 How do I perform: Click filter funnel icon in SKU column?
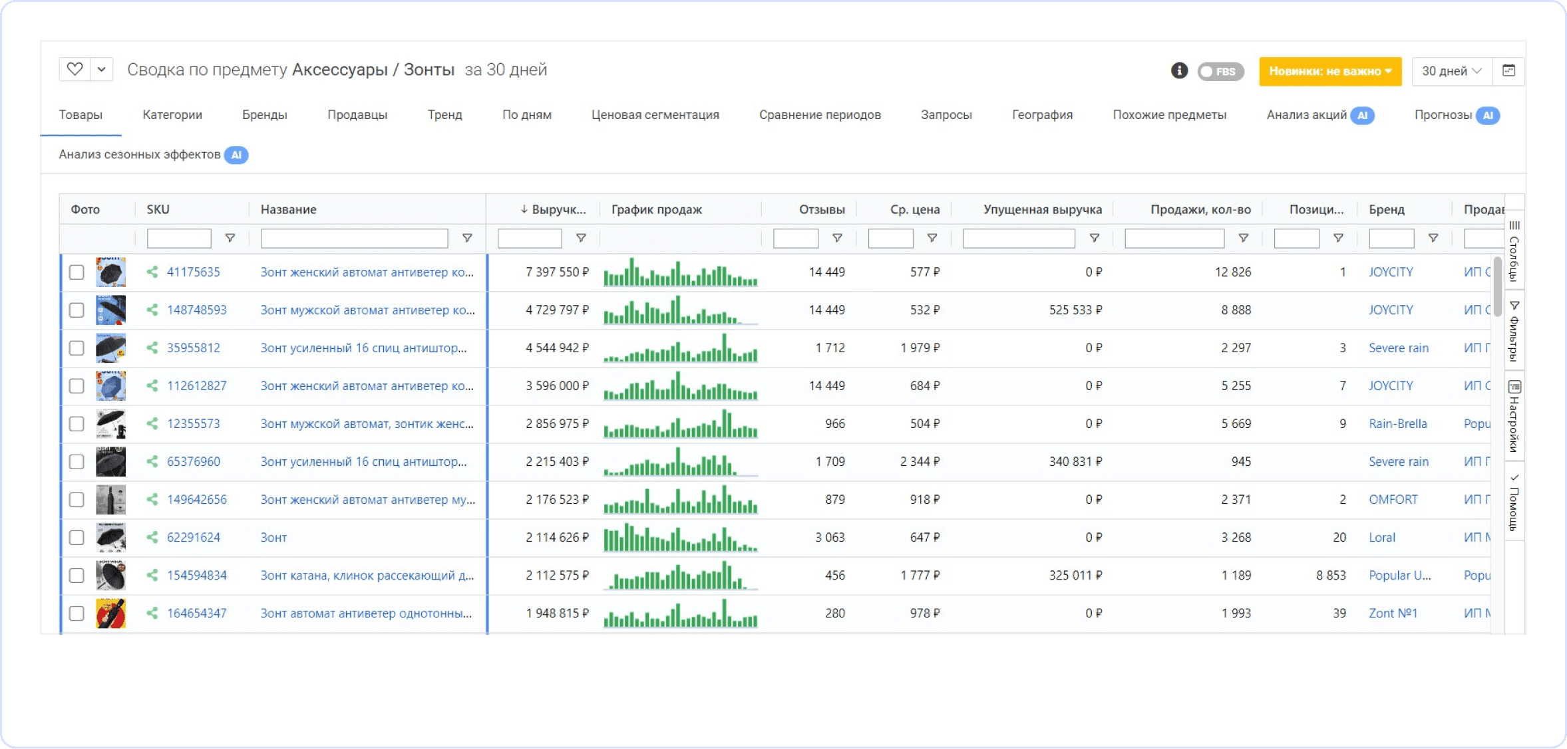[x=230, y=238]
